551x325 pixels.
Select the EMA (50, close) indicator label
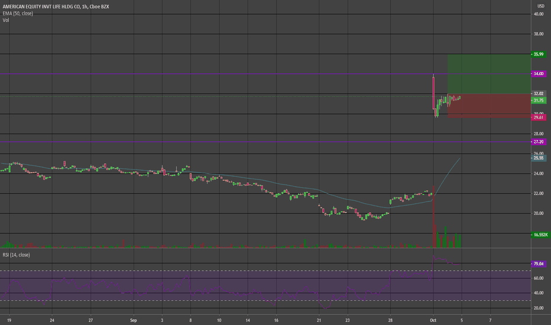click(x=18, y=14)
